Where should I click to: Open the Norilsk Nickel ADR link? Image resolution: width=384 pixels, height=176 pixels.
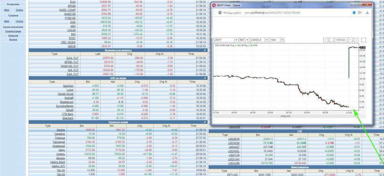coord(66,94)
